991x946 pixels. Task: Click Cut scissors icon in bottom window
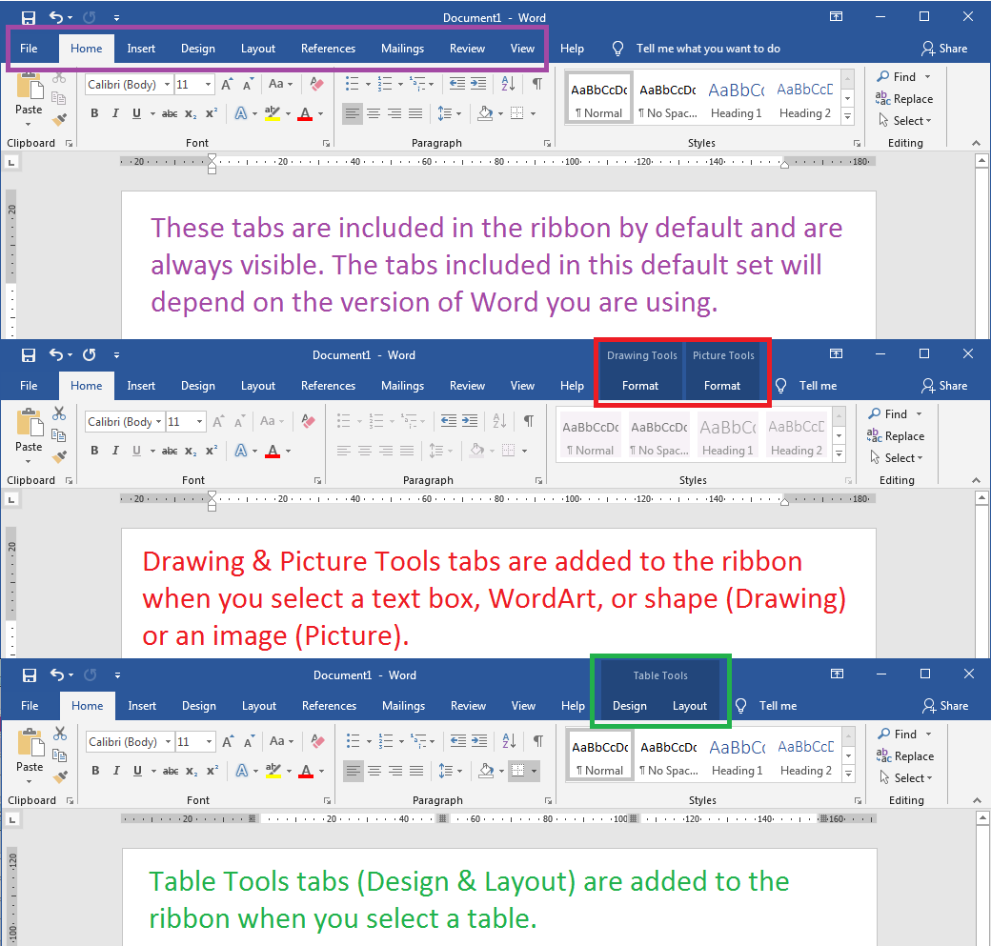[60, 734]
